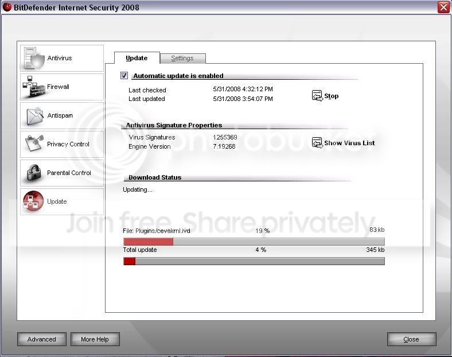
Task: Click the 4 % total progress value
Action: (x=260, y=250)
